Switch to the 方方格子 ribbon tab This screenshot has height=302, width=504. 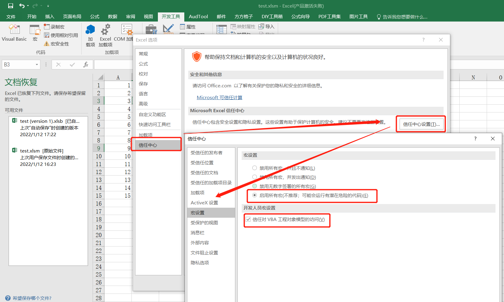point(243,17)
